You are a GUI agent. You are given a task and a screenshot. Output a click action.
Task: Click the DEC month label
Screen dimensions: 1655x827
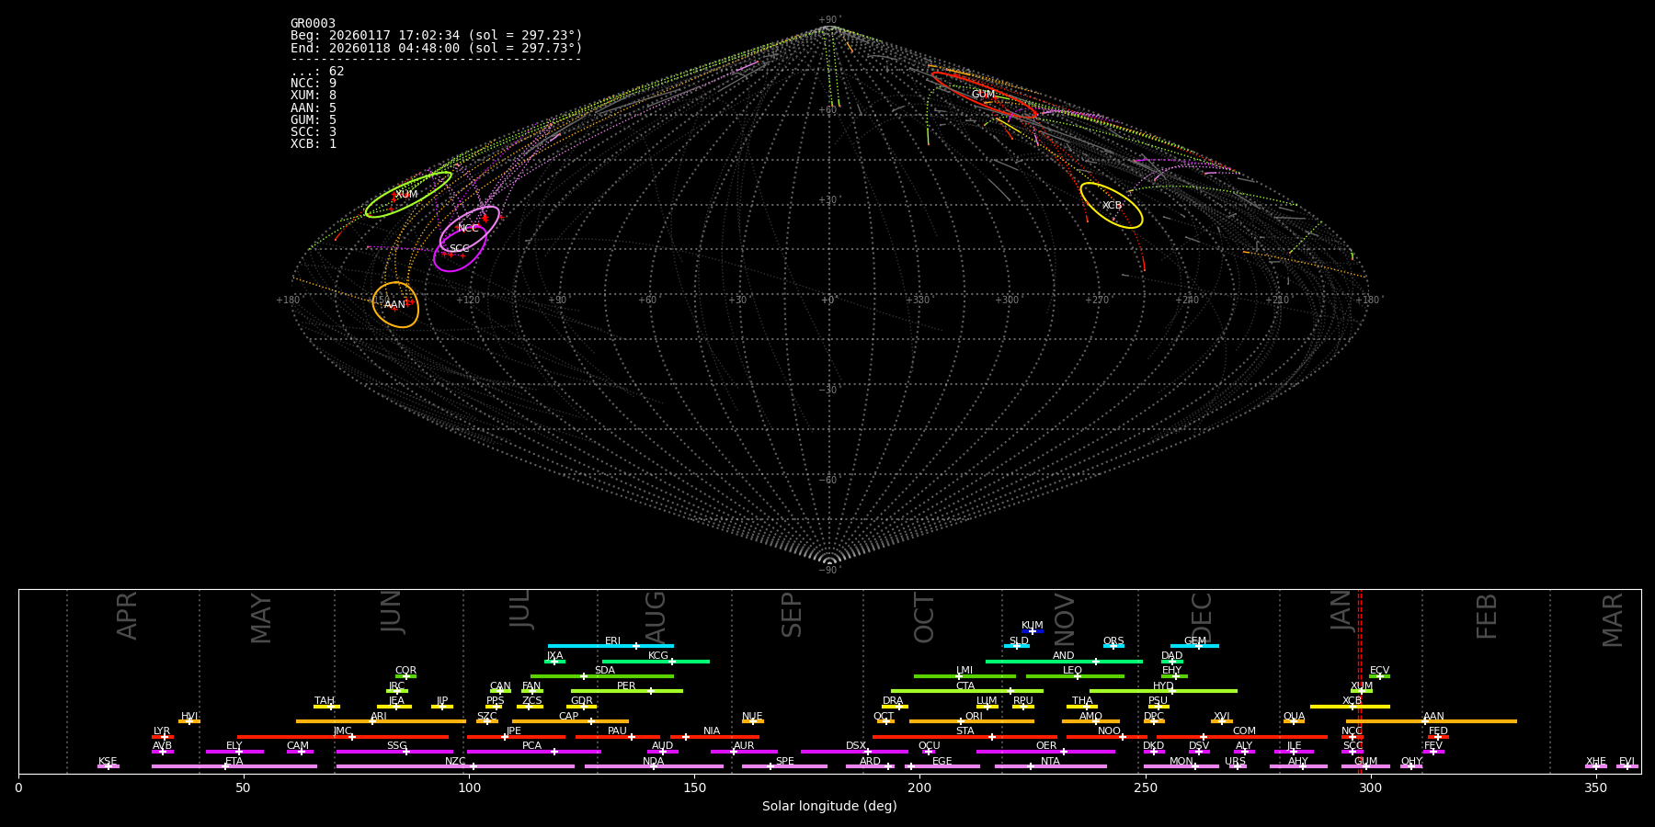1202,616
